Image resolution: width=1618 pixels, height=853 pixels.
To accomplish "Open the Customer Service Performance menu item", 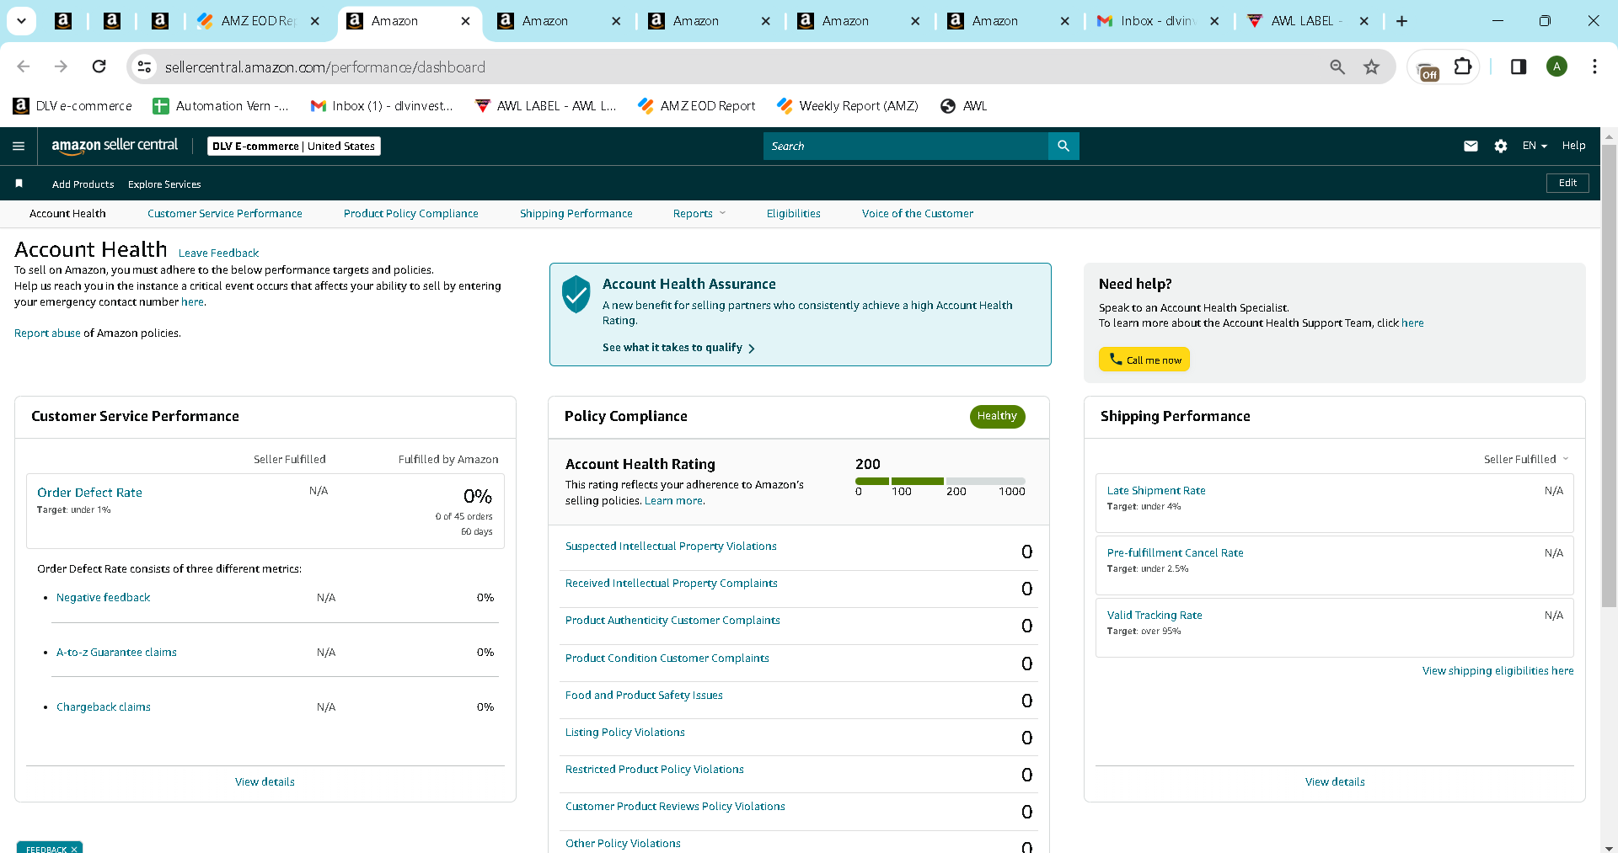I will click(x=225, y=214).
